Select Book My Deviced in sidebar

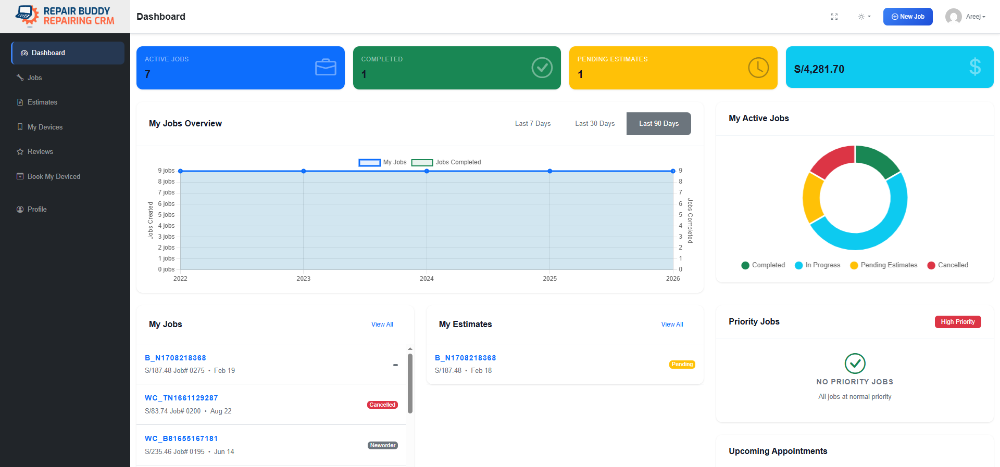54,177
